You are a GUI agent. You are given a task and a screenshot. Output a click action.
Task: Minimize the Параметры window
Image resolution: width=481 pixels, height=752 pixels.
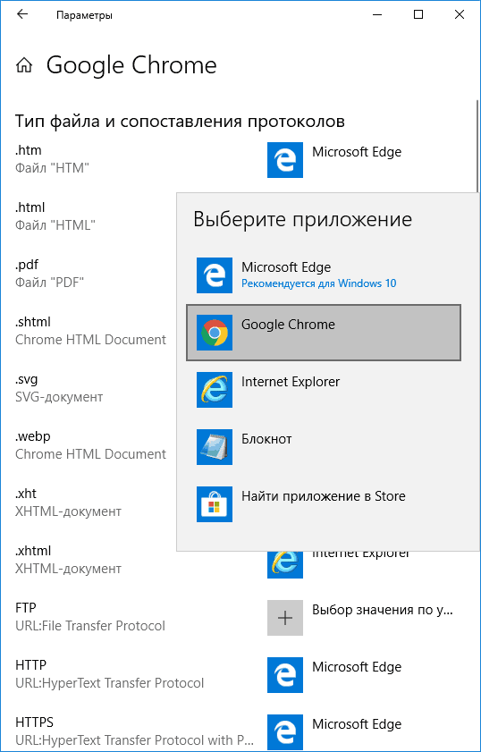point(377,14)
